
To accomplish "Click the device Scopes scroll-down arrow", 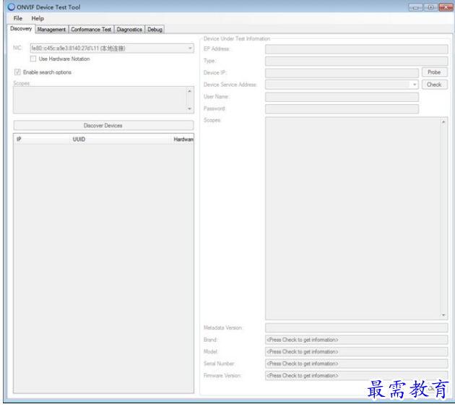I will (443, 315).
